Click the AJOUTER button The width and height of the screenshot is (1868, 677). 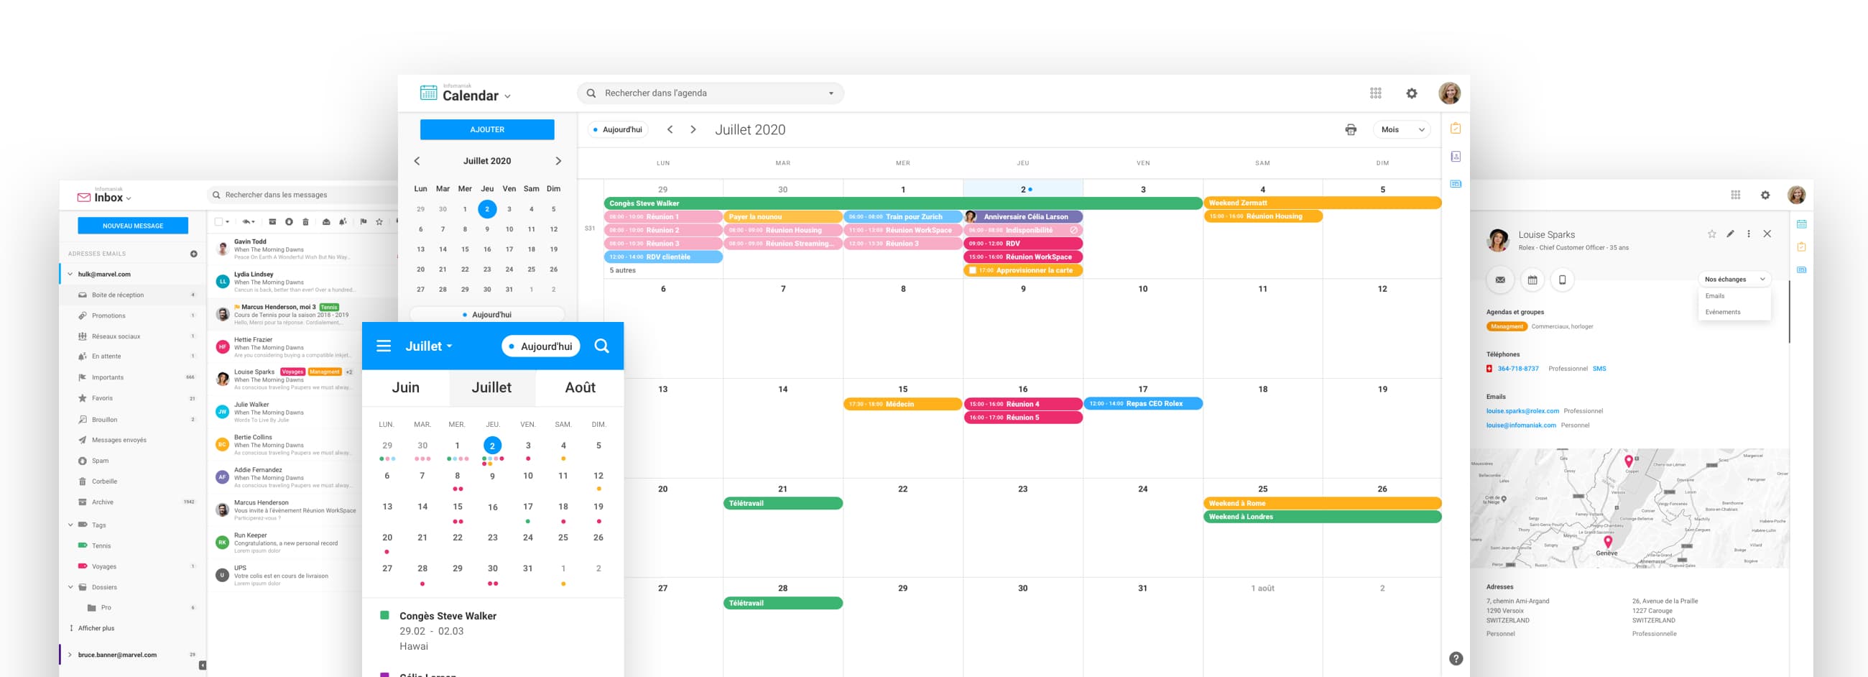pos(486,129)
